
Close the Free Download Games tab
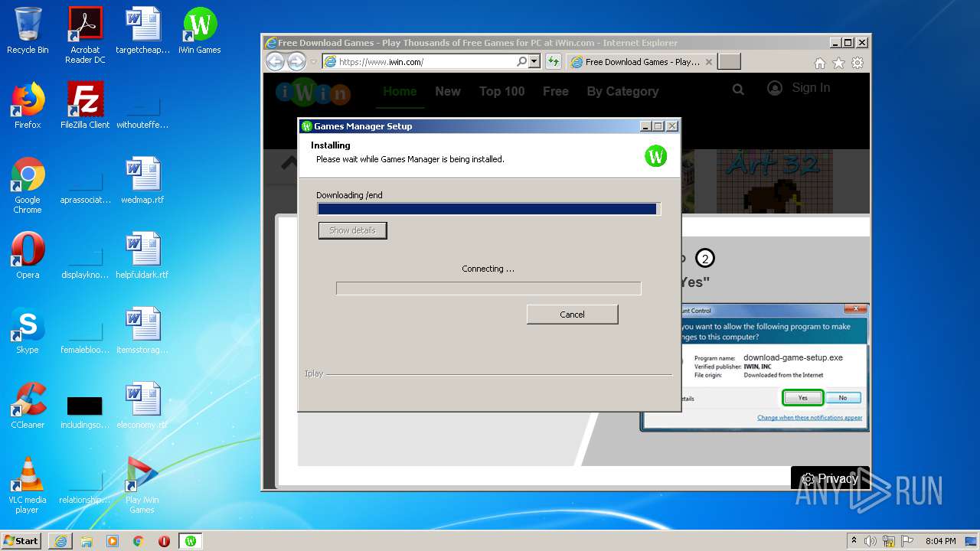pos(709,62)
